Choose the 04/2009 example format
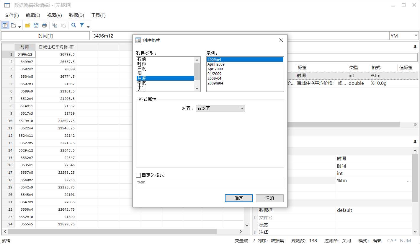The width and height of the screenshot is (420, 244). click(x=245, y=74)
